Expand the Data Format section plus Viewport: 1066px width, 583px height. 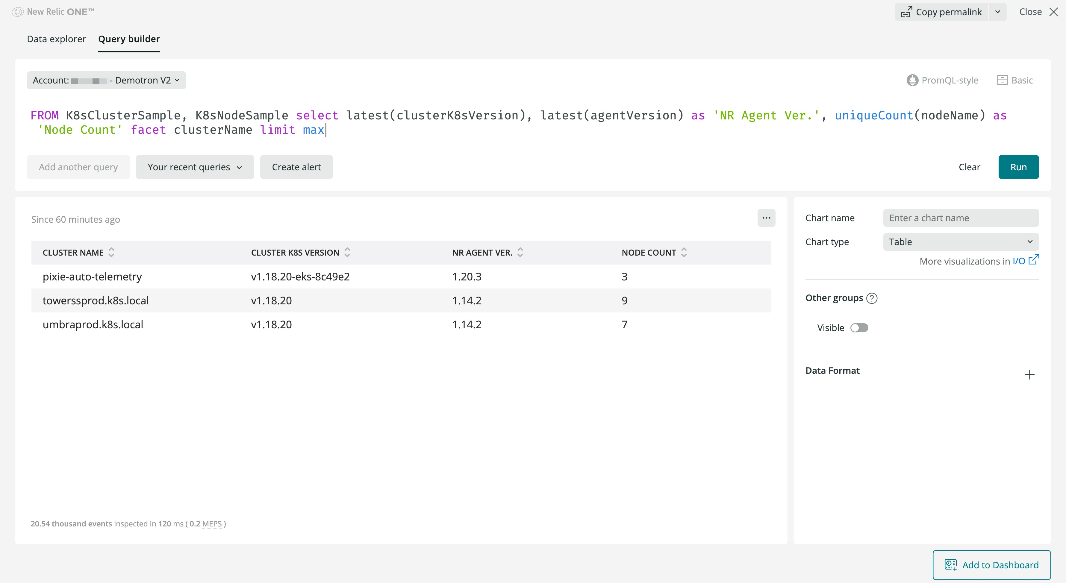[x=1029, y=375]
